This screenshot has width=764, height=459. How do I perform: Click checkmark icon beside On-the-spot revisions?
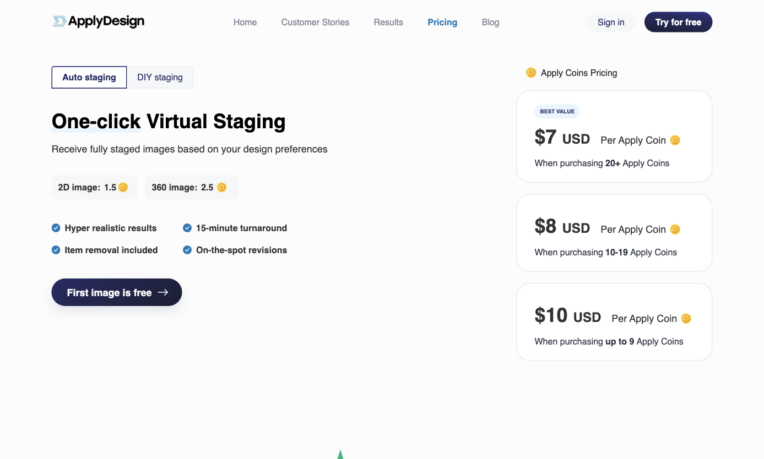pos(187,250)
